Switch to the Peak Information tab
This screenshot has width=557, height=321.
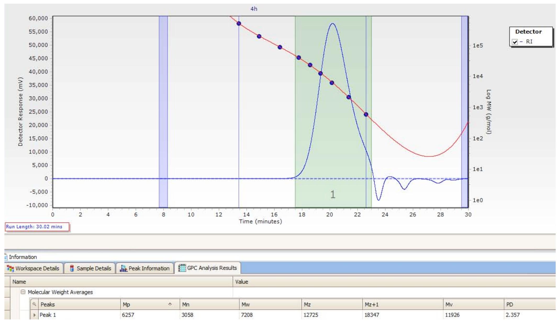point(149,268)
